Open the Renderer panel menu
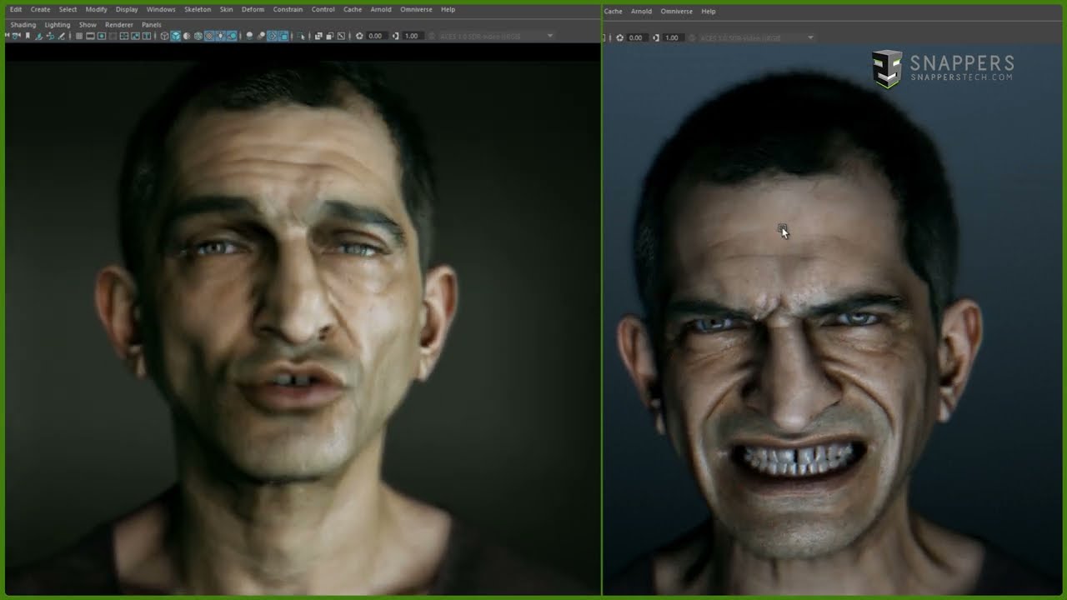 pos(119,25)
